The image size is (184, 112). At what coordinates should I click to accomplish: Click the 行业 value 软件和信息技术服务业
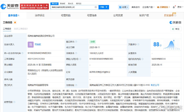100,72
